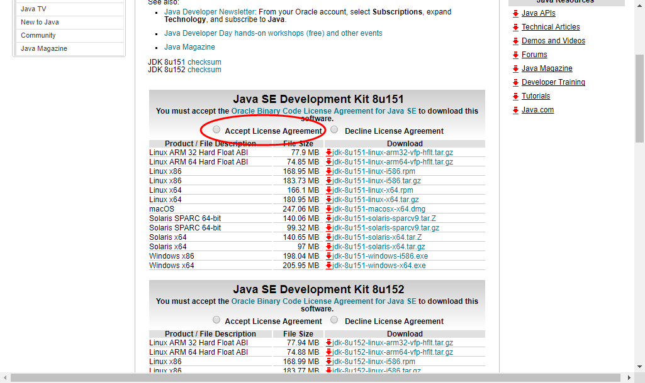Click download arrow icon for jdk-8u151-linux-arm32-vfp-hflt.tar.gz
This screenshot has width=645, height=383.
(328, 153)
